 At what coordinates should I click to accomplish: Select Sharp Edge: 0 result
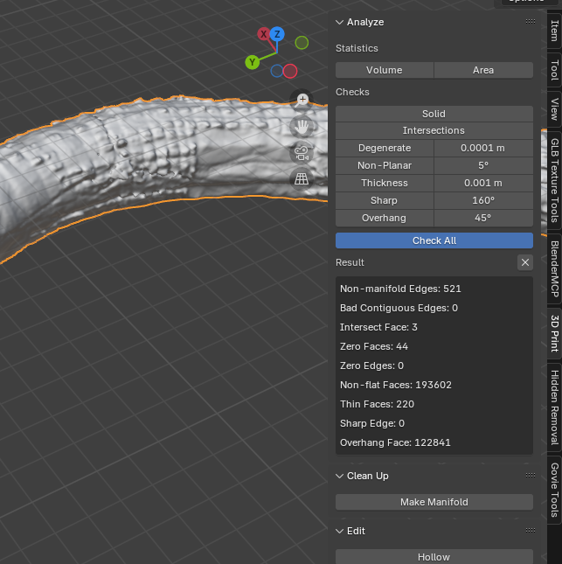pyautogui.click(x=372, y=423)
